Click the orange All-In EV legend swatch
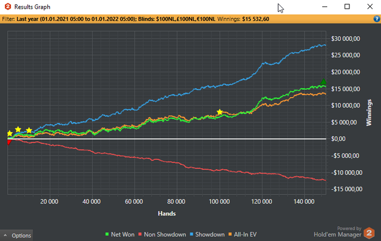The image size is (381, 241). [230, 234]
